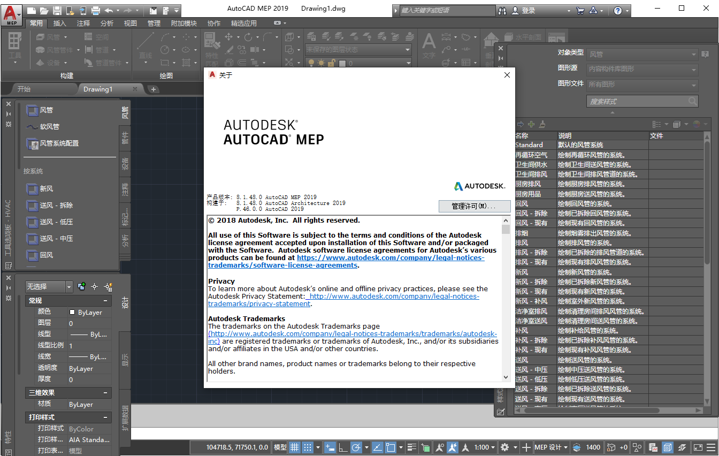Select the 新风 system tool
Image resolution: width=719 pixels, height=456 pixels.
(x=46, y=188)
